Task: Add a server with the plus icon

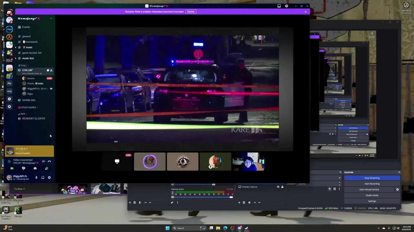Action: click(9, 99)
